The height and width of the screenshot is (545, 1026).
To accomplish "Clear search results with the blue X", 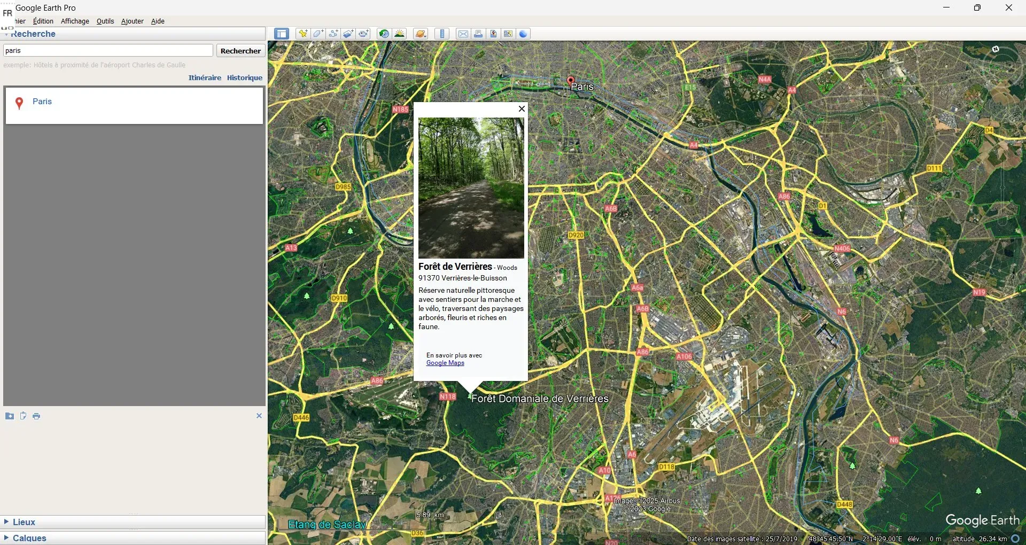I will coord(259,416).
